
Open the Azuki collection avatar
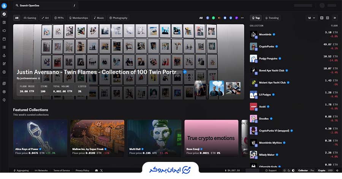click(253, 107)
